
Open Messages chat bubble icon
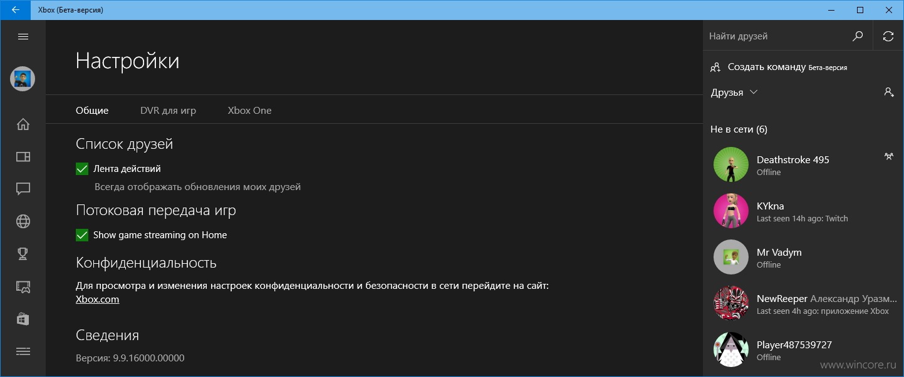(23, 189)
